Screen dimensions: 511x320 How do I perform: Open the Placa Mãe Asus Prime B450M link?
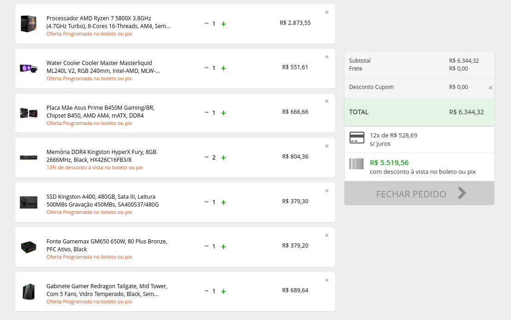tap(100, 112)
